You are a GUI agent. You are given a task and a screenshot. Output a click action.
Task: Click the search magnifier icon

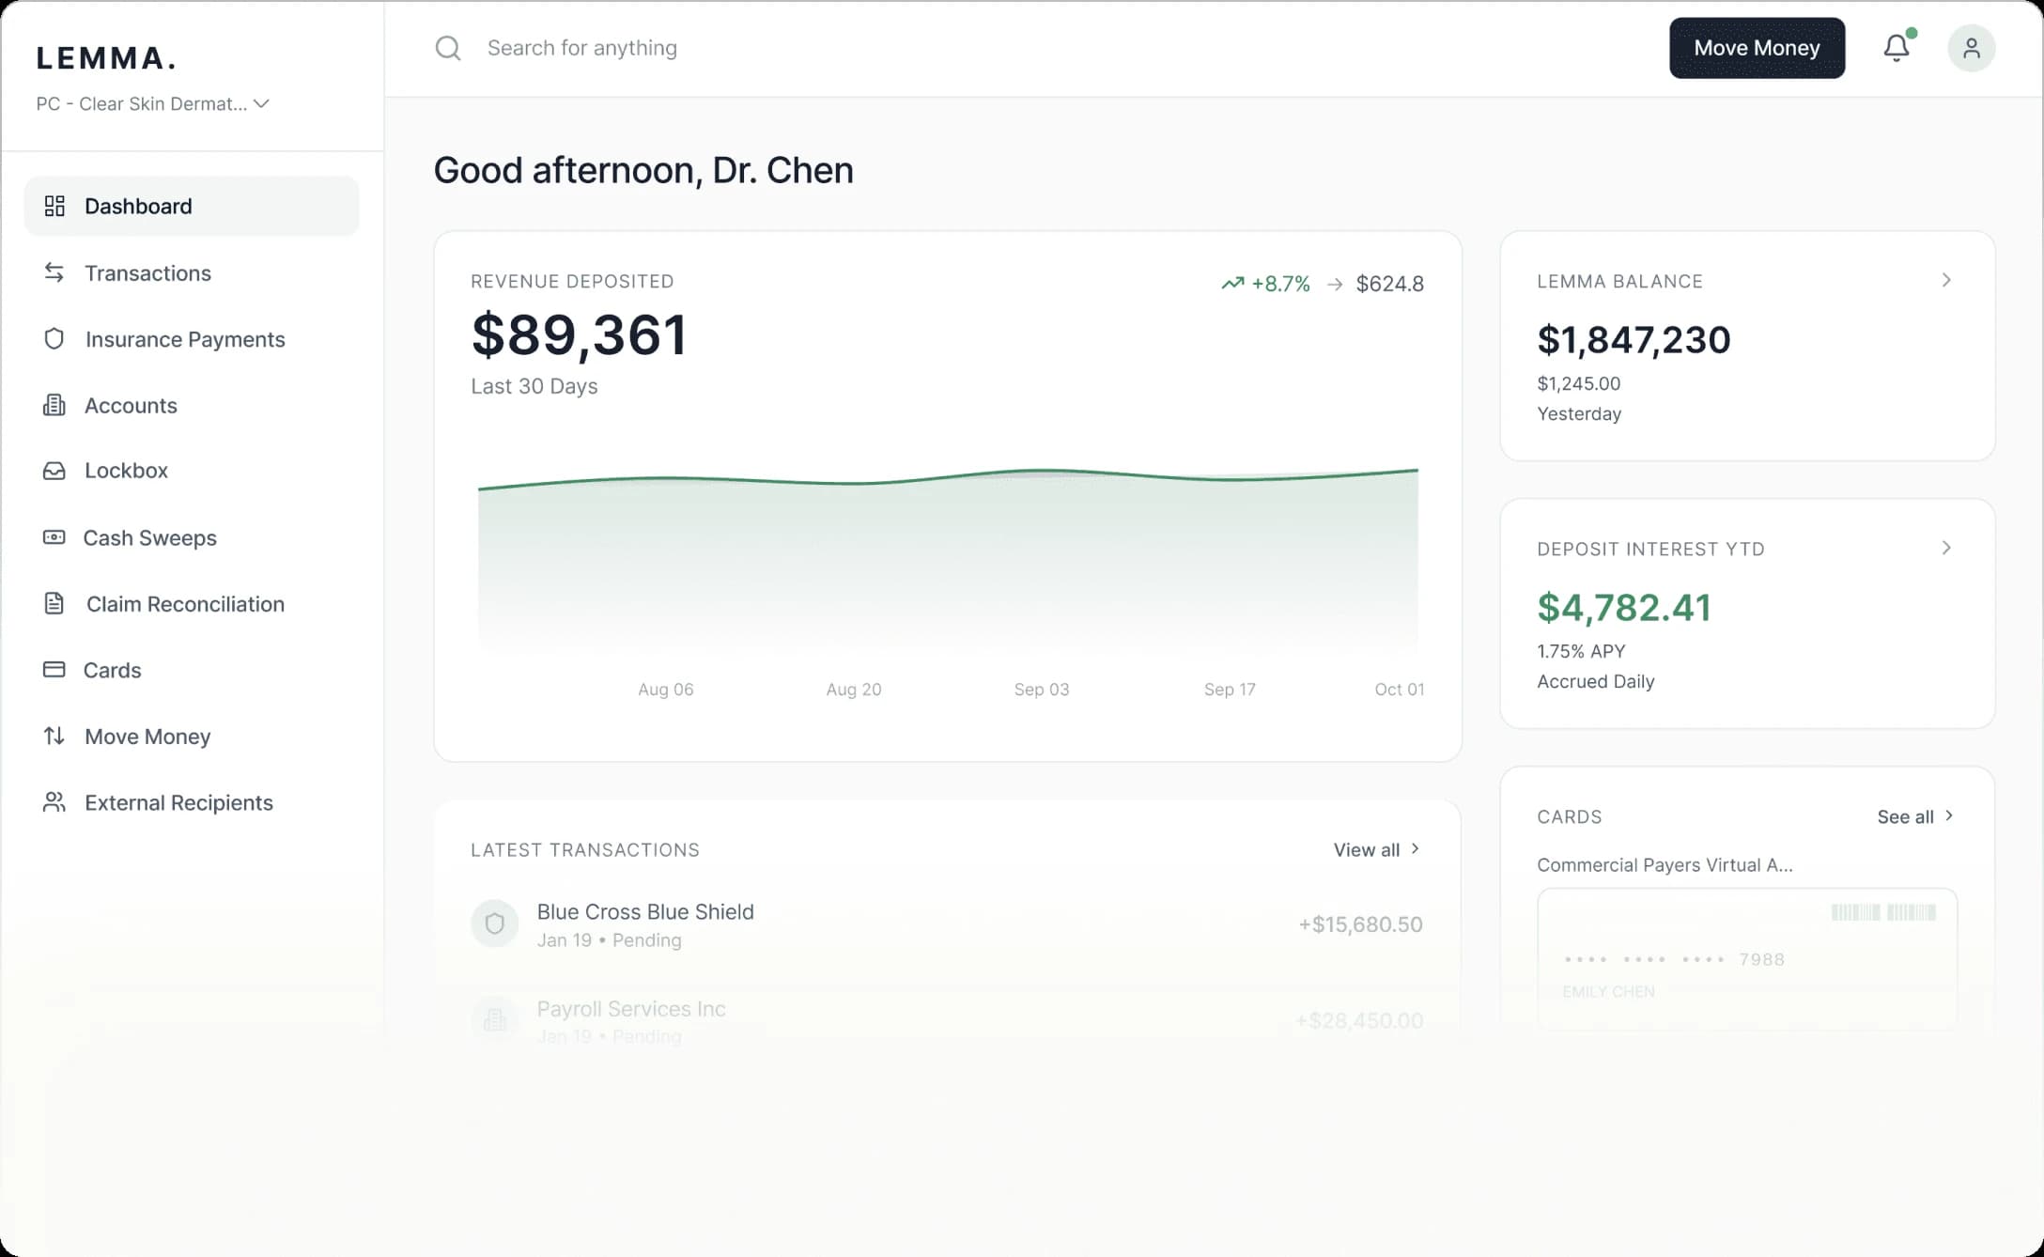448,48
